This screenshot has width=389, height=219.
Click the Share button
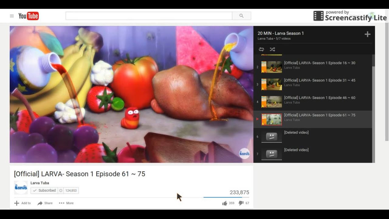pyautogui.click(x=45, y=203)
